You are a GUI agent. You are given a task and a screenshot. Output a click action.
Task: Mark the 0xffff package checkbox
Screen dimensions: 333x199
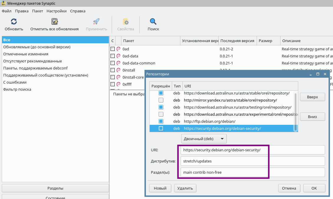click(x=113, y=84)
